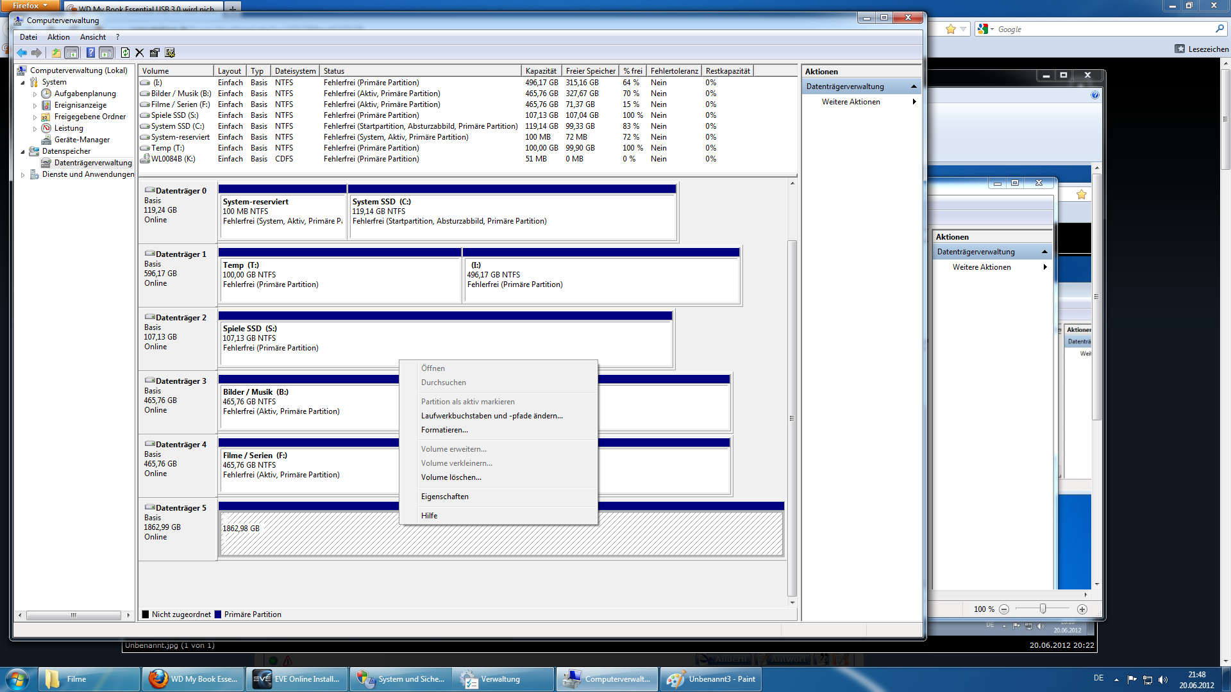The width and height of the screenshot is (1231, 692).
Task: Click the Computerverwaltung taskbar button
Action: [607, 679]
